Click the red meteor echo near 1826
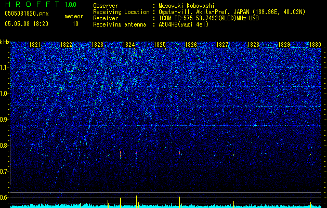327x208 pixels. coord(179,153)
